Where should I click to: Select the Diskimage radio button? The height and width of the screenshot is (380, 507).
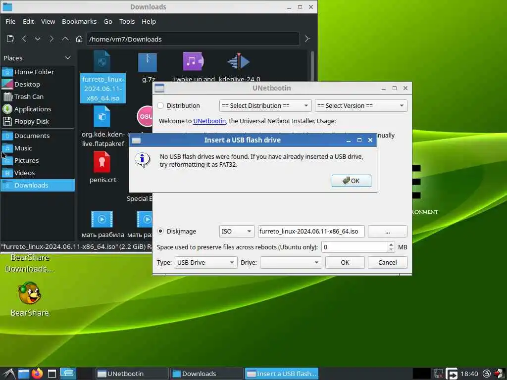point(160,232)
